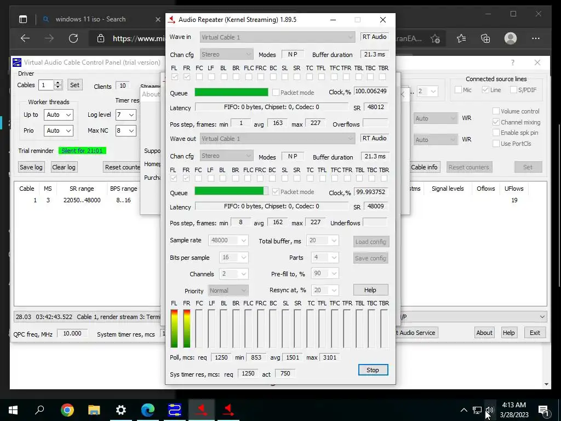Click Control Panel question mark help icon
Viewport: 561px width, 421px height.
coord(513,62)
